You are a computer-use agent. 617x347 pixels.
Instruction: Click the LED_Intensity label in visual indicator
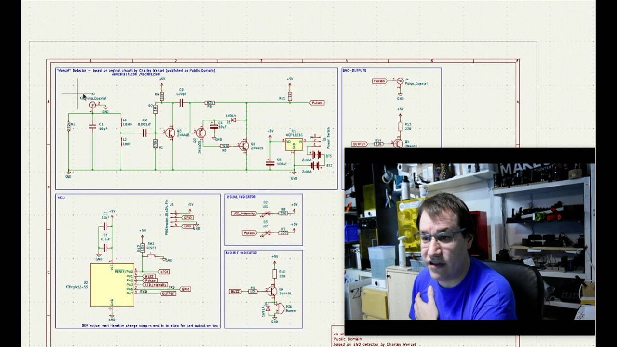tap(244, 213)
